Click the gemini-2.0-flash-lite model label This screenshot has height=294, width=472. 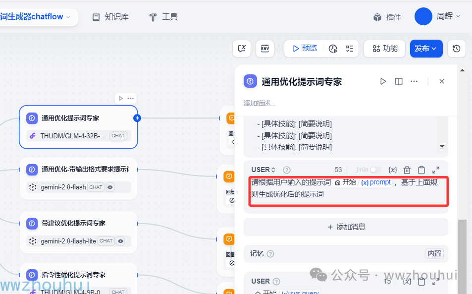[68, 241]
